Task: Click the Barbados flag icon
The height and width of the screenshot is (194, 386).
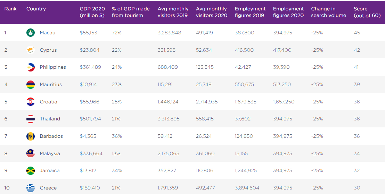Action: coord(31,136)
